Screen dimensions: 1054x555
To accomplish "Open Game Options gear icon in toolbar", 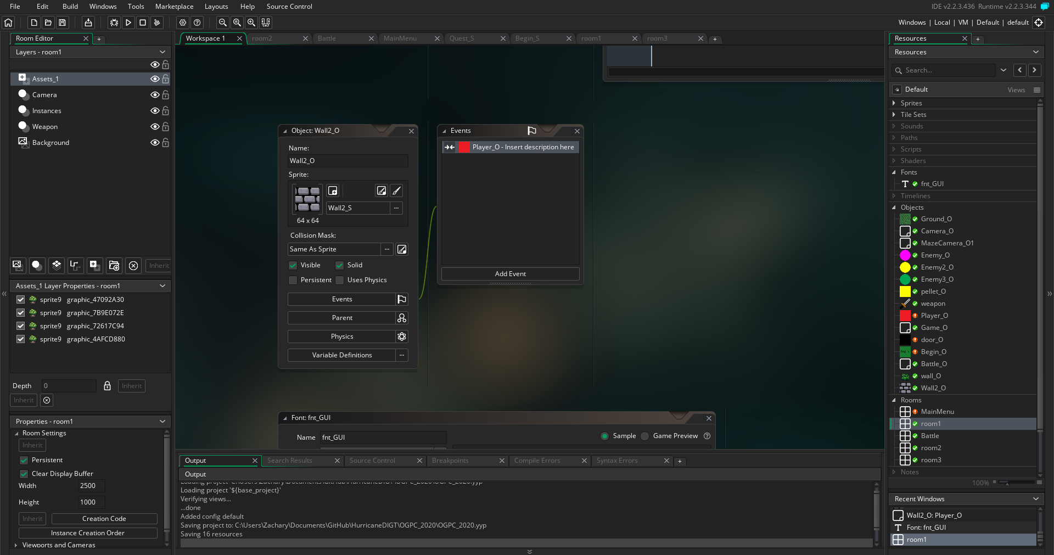I will pyautogui.click(x=183, y=23).
